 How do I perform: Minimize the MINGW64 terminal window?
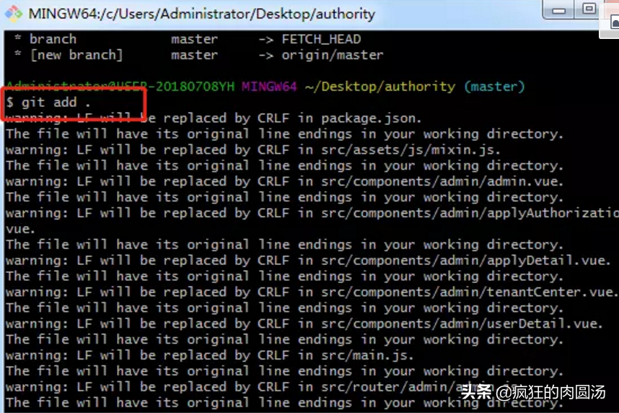click(558, 9)
